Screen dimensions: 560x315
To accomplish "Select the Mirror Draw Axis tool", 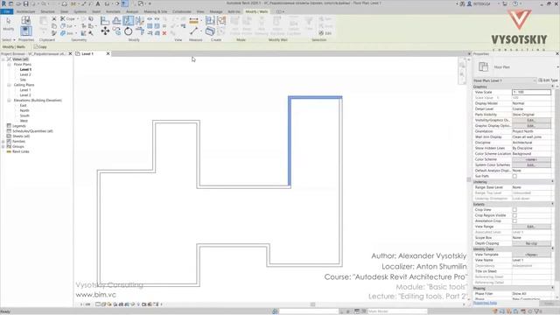I will point(139,20).
